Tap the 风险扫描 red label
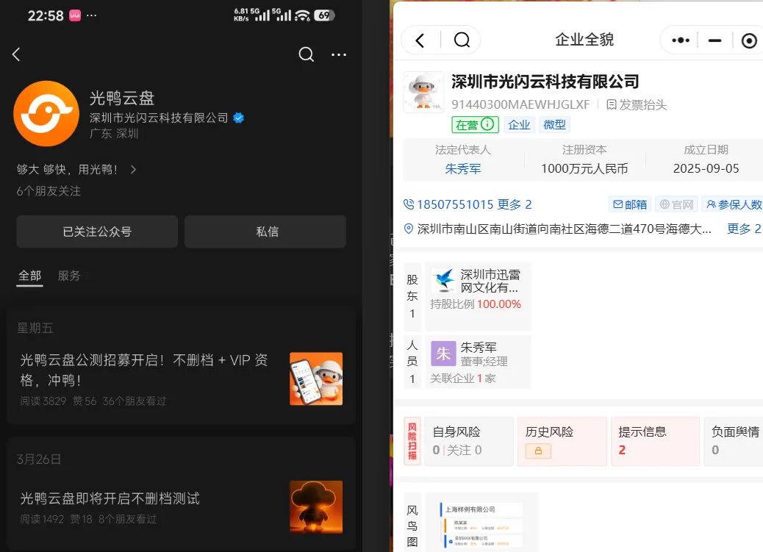763x552 pixels. pos(412,441)
